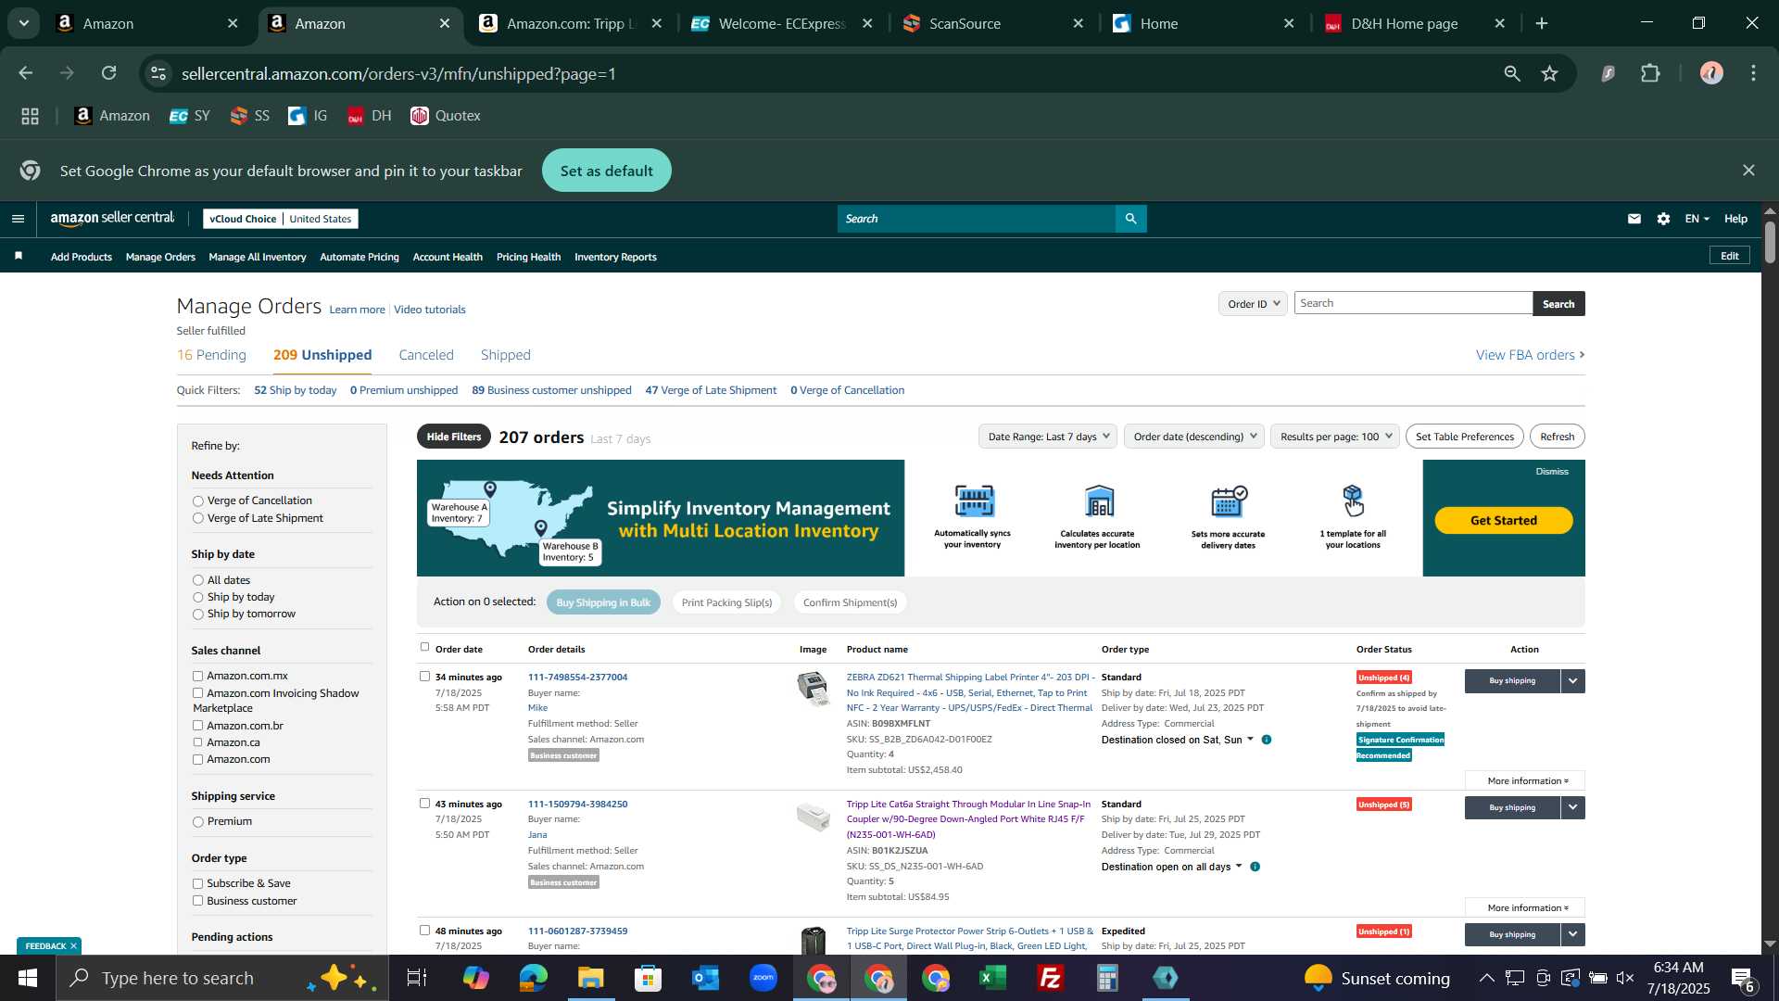Select the Verge of Late Shipment radio button

click(197, 519)
